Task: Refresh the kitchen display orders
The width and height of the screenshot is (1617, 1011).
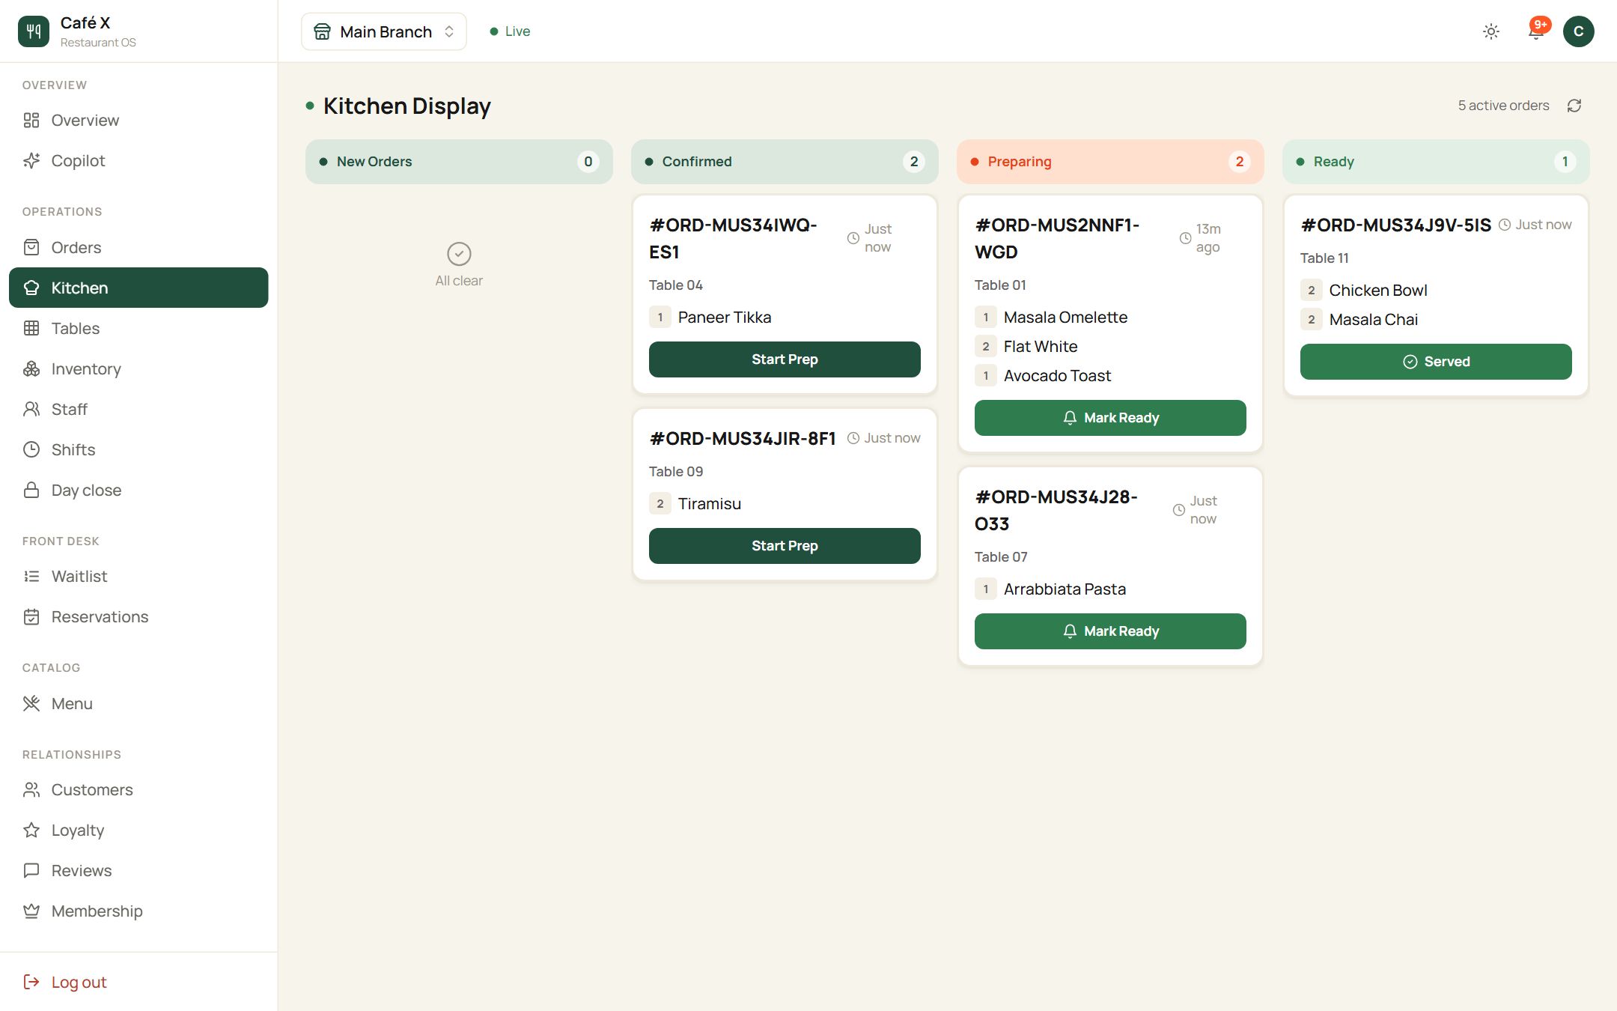Action: 1574,106
